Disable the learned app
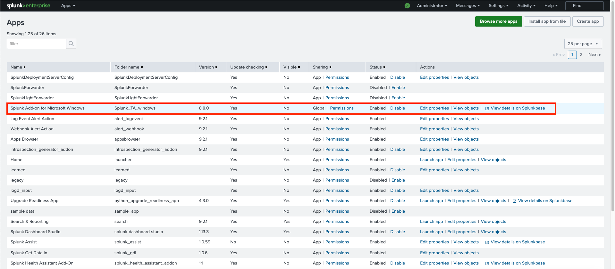Screen dimensions: 615x269 [397, 170]
